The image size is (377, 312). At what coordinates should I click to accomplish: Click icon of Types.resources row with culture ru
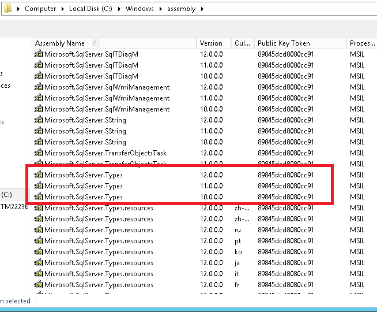(39, 229)
